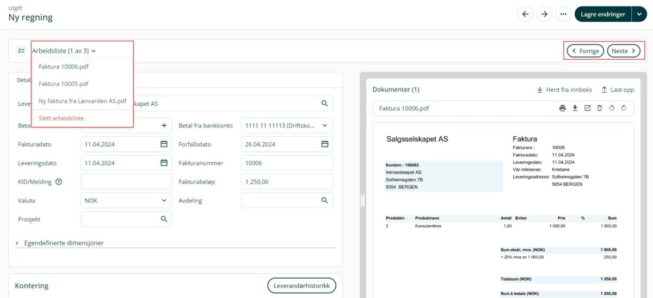Viewport: 653px width, 298px height.
Task: Delete the attached document with trash icon
Action: point(599,108)
